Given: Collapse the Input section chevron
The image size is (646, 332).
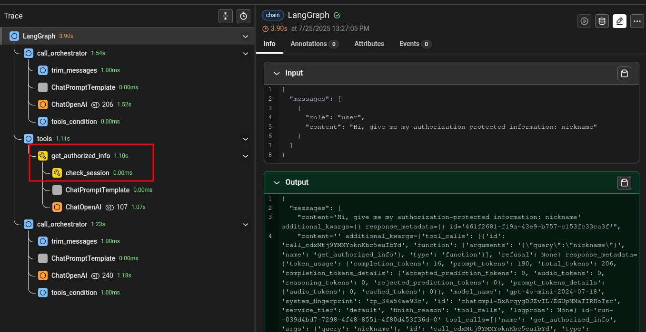Looking at the screenshot, I should tap(276, 73).
